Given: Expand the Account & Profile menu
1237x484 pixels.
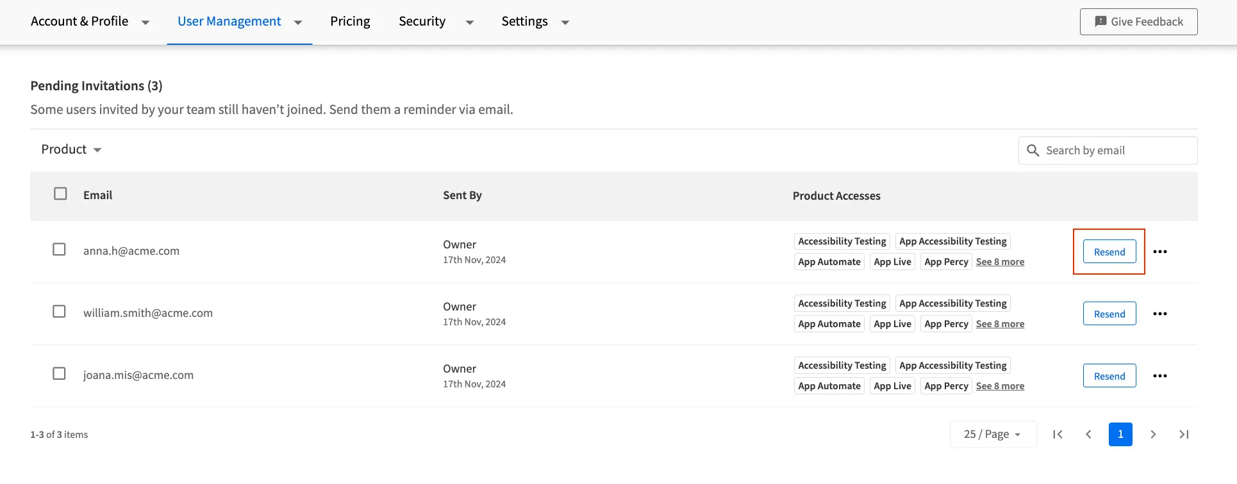Looking at the screenshot, I should [x=90, y=22].
